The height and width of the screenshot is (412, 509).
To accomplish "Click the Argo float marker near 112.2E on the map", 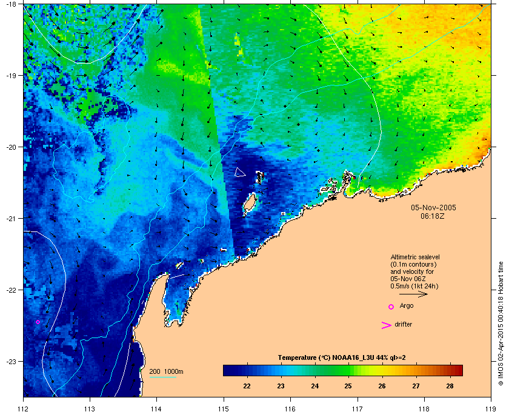I will point(38,322).
